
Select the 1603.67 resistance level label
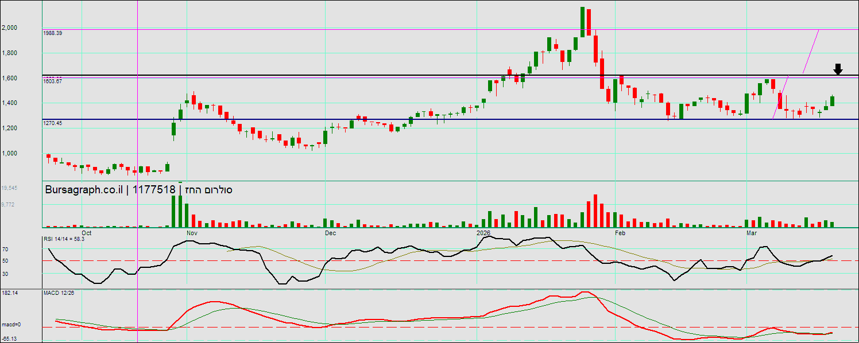(x=53, y=81)
